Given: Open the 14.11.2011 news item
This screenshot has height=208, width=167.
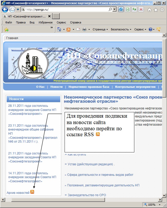Looking at the screenshot, I should tap(32, 177).
